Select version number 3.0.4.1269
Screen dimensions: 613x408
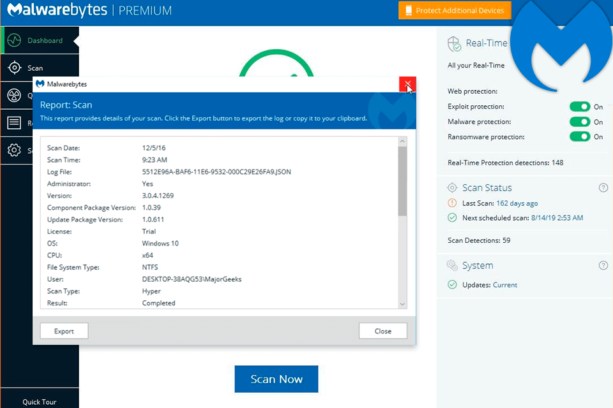[158, 196]
